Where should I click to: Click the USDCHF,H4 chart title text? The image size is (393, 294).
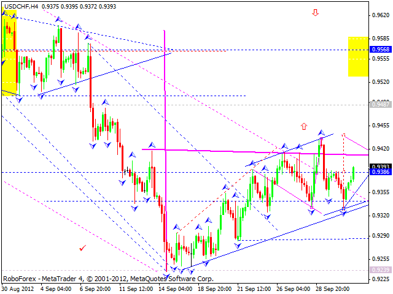[21, 7]
